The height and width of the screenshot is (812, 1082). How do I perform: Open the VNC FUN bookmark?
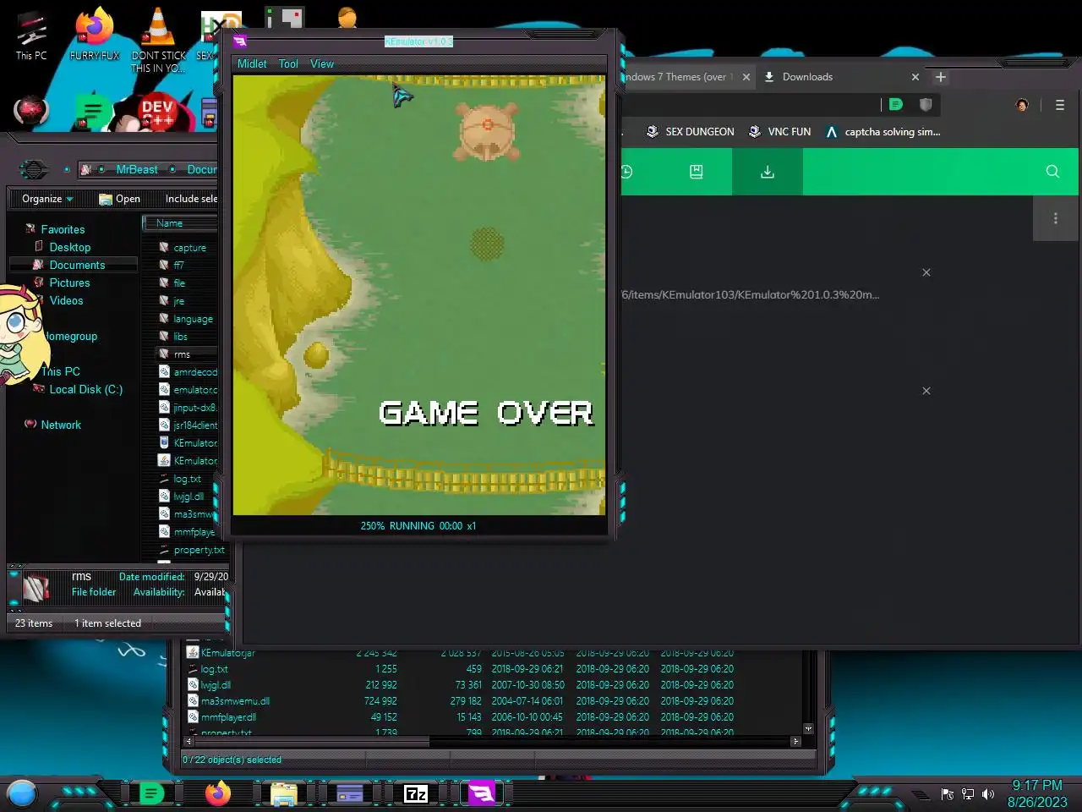pos(779,132)
